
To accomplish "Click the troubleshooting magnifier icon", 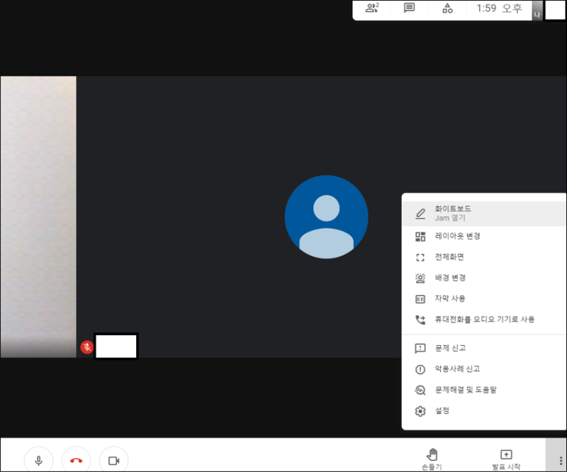I will tap(420, 390).
